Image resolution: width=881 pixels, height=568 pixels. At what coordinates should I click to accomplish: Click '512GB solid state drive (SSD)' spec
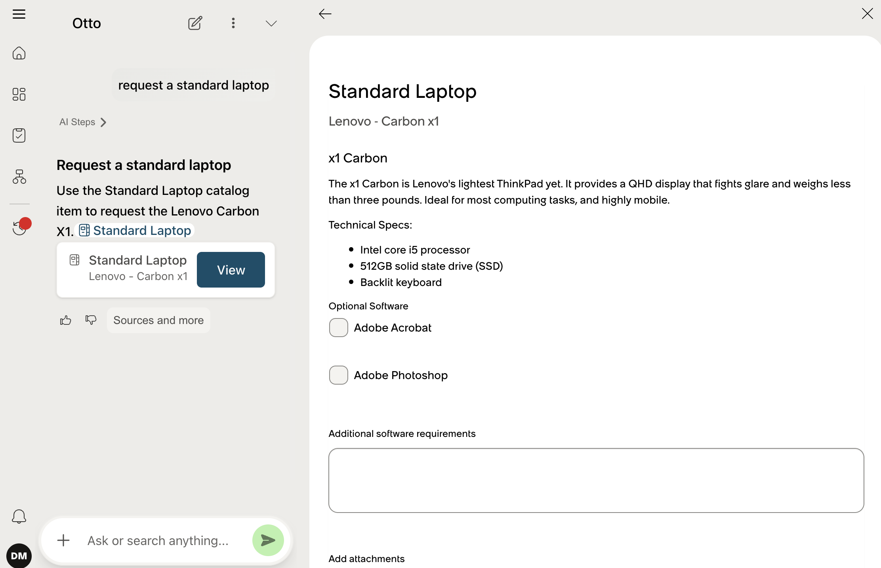(431, 266)
